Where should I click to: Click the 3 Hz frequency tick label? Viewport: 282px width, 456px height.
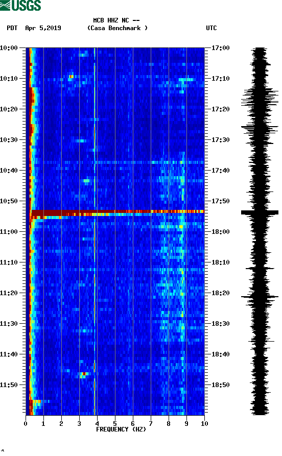(79, 424)
